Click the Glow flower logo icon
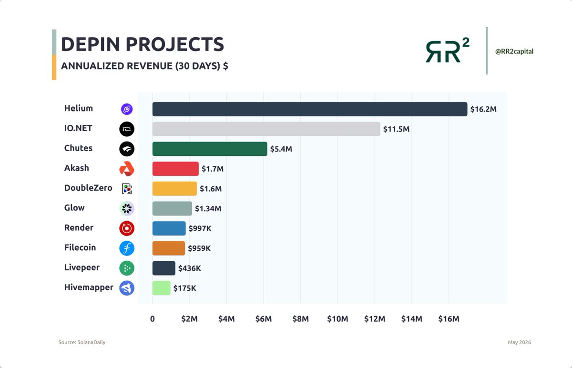This screenshot has height=368, width=572. [x=127, y=208]
